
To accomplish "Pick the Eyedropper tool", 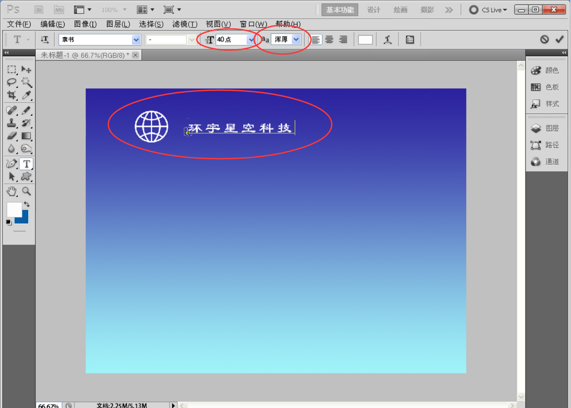I will click(27, 95).
